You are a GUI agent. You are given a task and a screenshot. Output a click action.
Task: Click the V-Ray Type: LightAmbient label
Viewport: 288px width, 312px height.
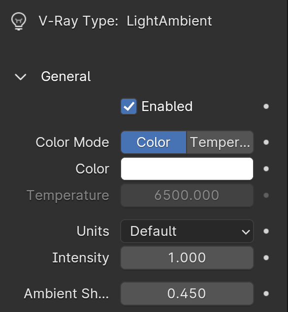point(125,21)
